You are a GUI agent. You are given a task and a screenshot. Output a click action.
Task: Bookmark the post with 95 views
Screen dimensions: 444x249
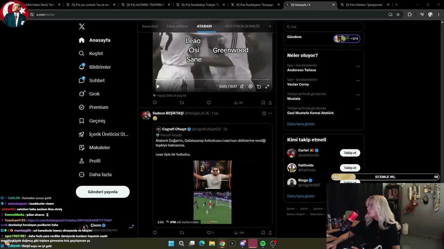click(x=263, y=103)
